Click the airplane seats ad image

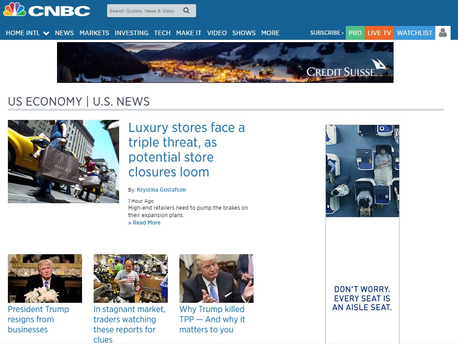click(x=363, y=171)
